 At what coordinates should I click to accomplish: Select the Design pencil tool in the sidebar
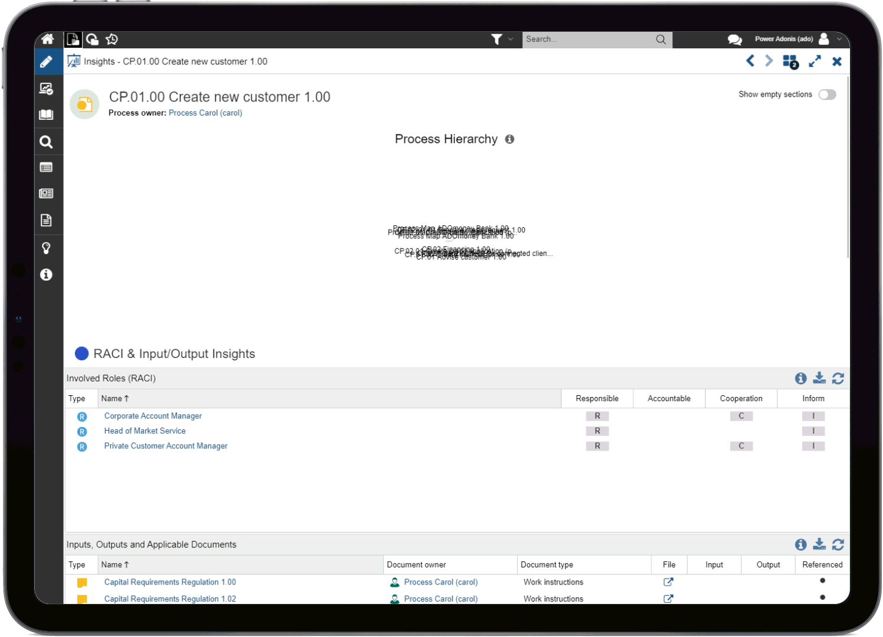(47, 61)
